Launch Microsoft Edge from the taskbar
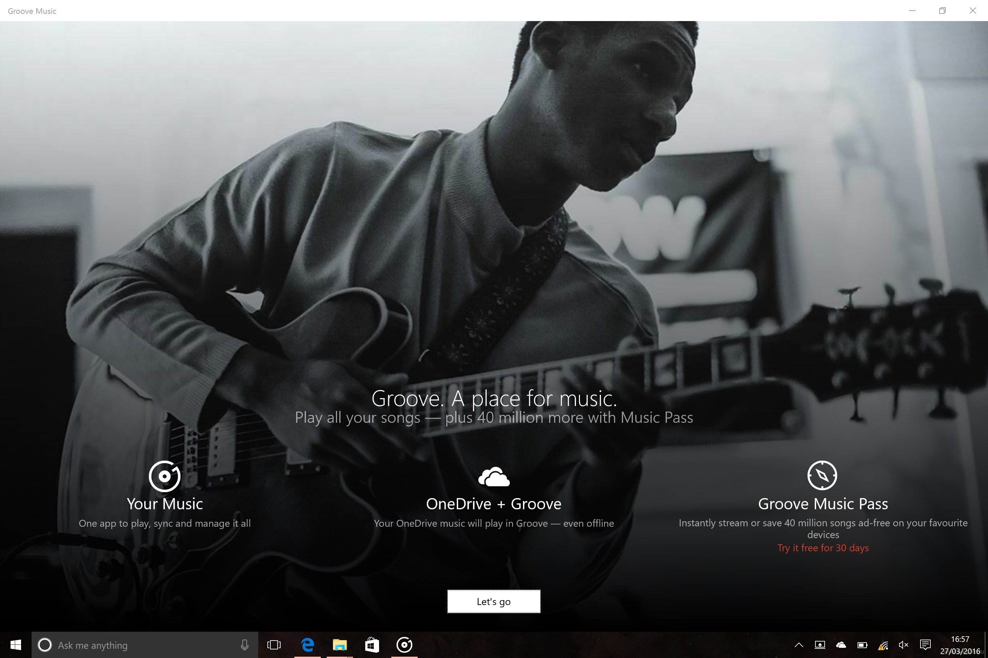988x658 pixels. pyautogui.click(x=308, y=645)
